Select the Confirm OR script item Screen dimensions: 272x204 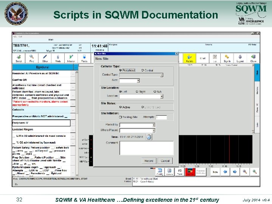click(41, 80)
